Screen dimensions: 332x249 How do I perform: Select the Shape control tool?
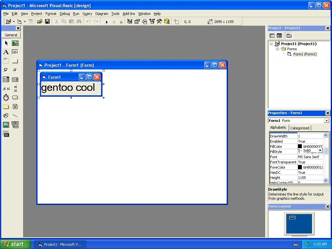(6, 116)
